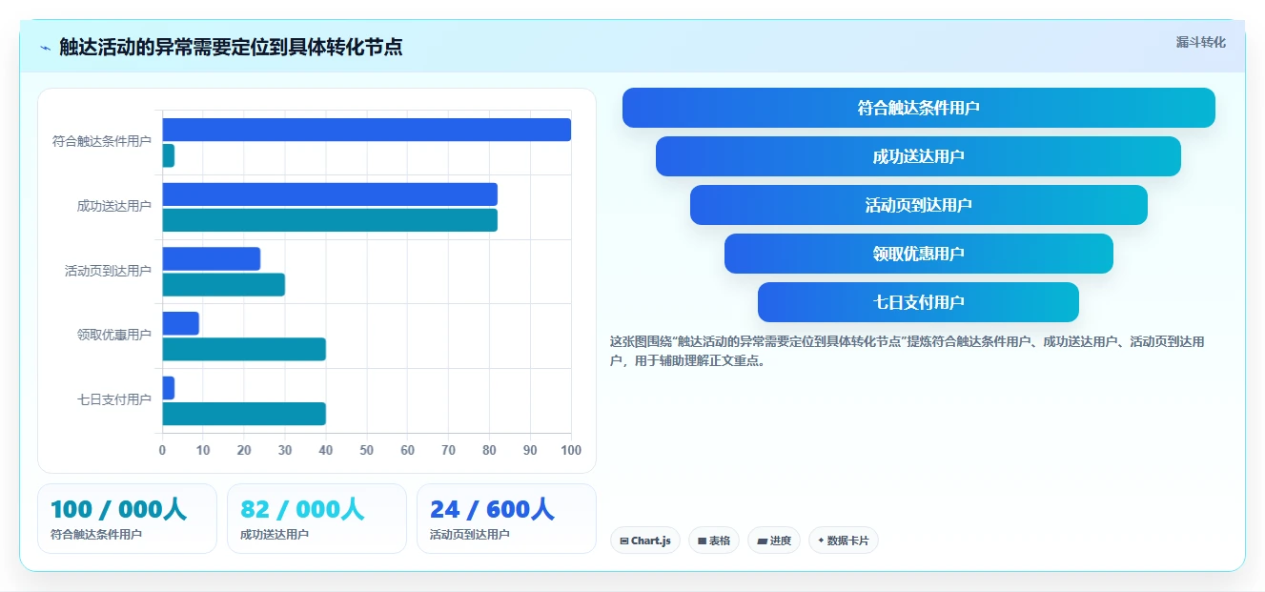
Task: Click the blue bar for 领取优惠用户
Action: tap(181, 323)
